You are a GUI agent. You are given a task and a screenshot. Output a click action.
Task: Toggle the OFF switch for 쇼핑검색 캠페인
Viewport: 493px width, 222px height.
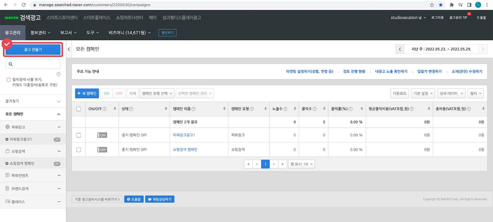(102, 150)
